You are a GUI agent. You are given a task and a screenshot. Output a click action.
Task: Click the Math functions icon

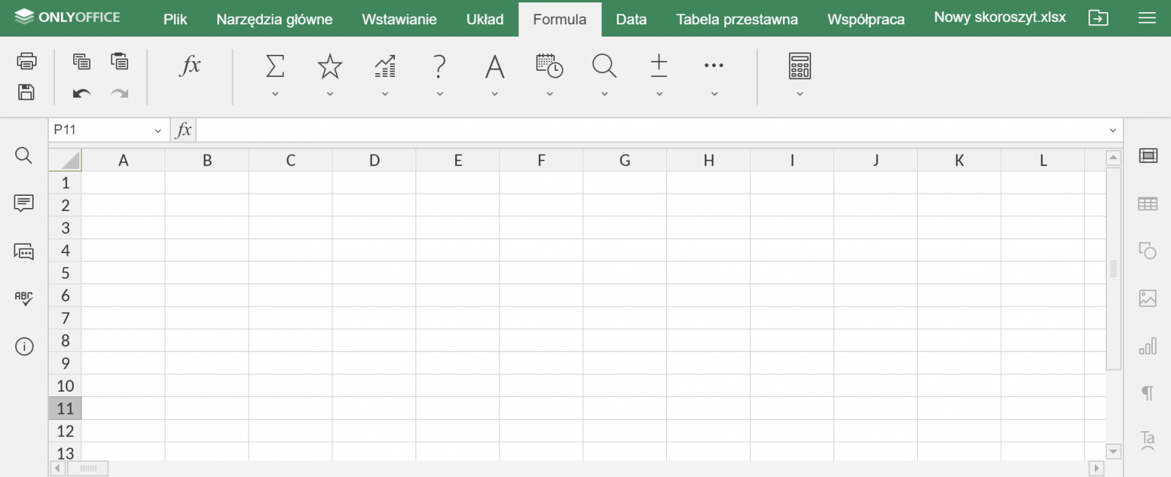click(x=659, y=67)
